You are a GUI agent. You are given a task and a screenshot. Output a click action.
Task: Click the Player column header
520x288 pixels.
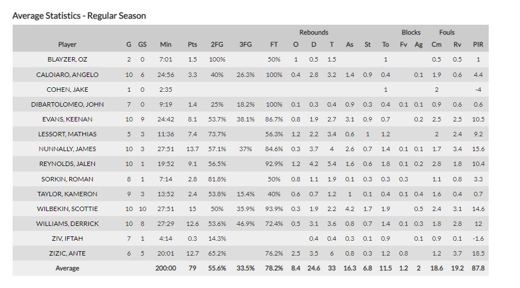pyautogui.click(x=67, y=45)
